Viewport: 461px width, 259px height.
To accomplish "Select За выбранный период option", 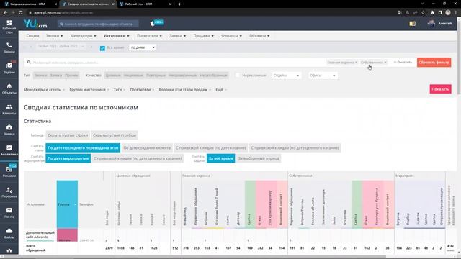I will (x=259, y=158).
